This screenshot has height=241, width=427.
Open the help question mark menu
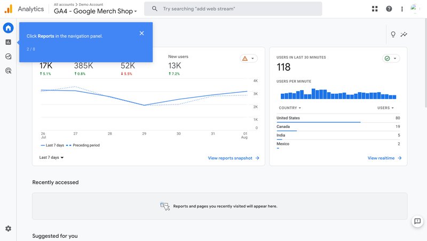[389, 9]
